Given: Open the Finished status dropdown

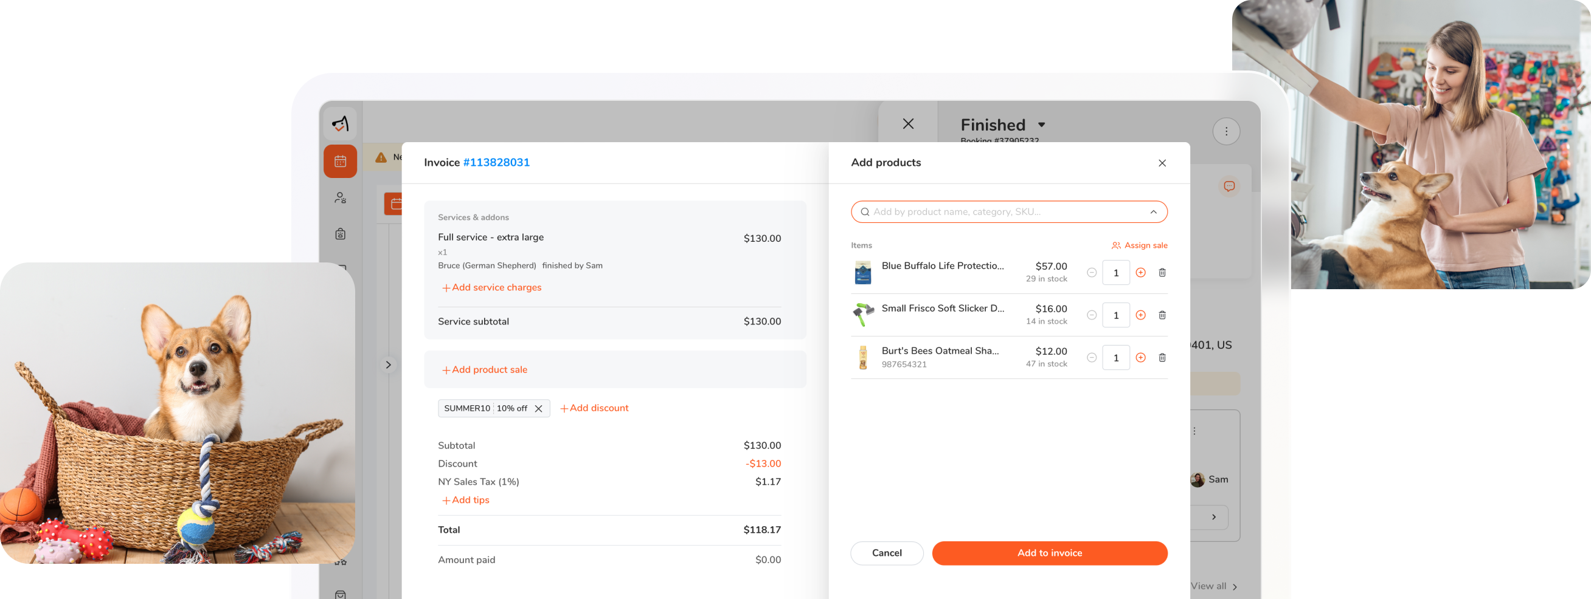Looking at the screenshot, I should (x=1041, y=125).
